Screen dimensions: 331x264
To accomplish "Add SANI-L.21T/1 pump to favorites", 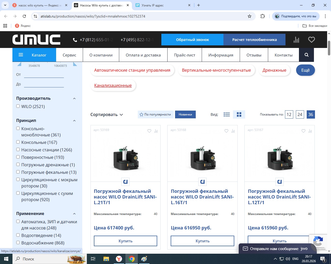I will 149,131.
